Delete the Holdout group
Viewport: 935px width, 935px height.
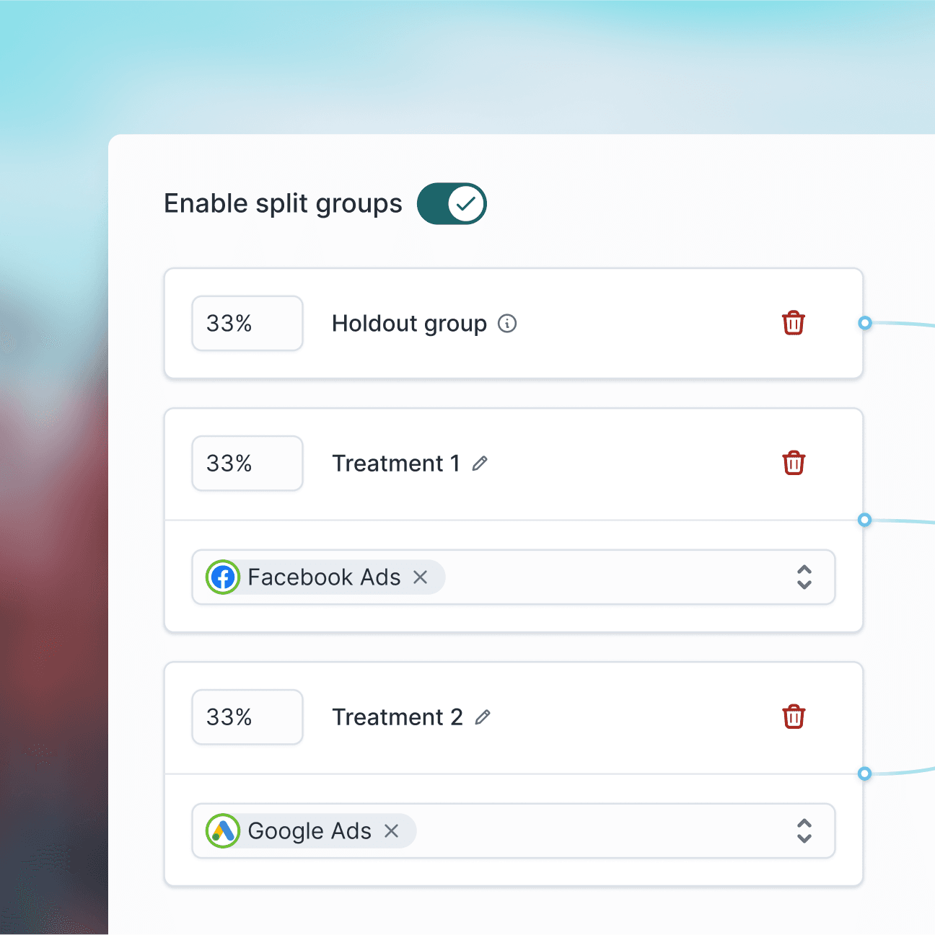pyautogui.click(x=793, y=323)
